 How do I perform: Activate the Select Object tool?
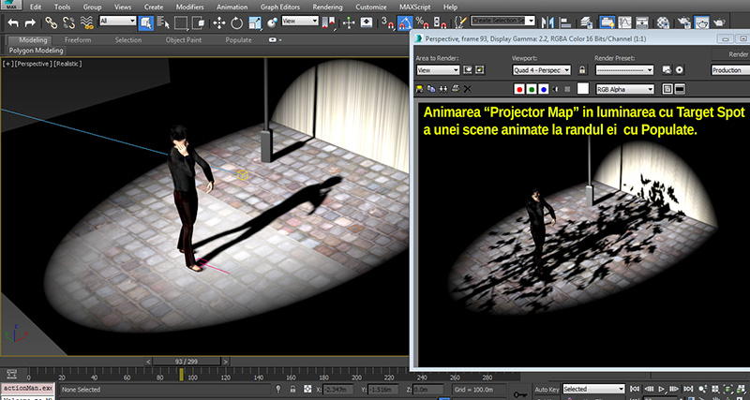(x=147, y=21)
